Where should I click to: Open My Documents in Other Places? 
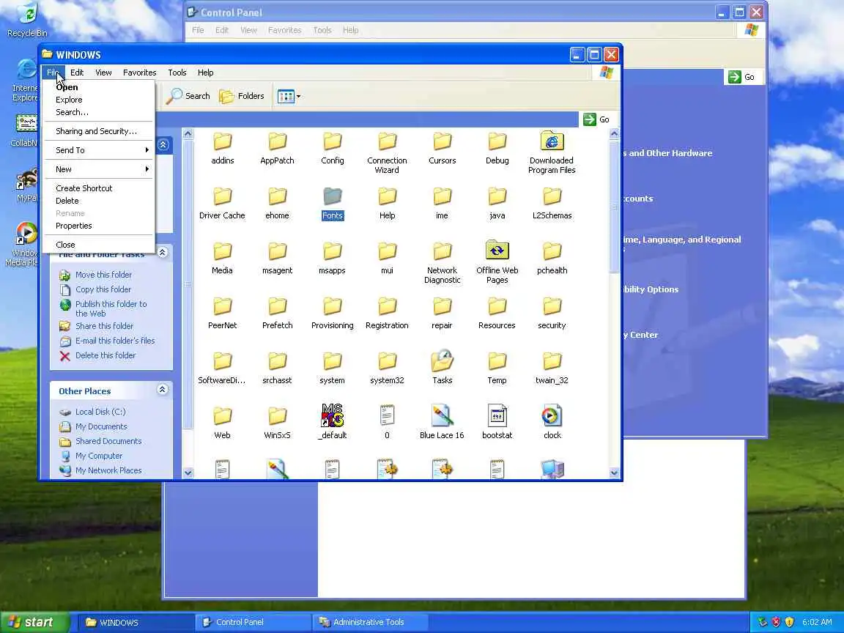click(101, 426)
